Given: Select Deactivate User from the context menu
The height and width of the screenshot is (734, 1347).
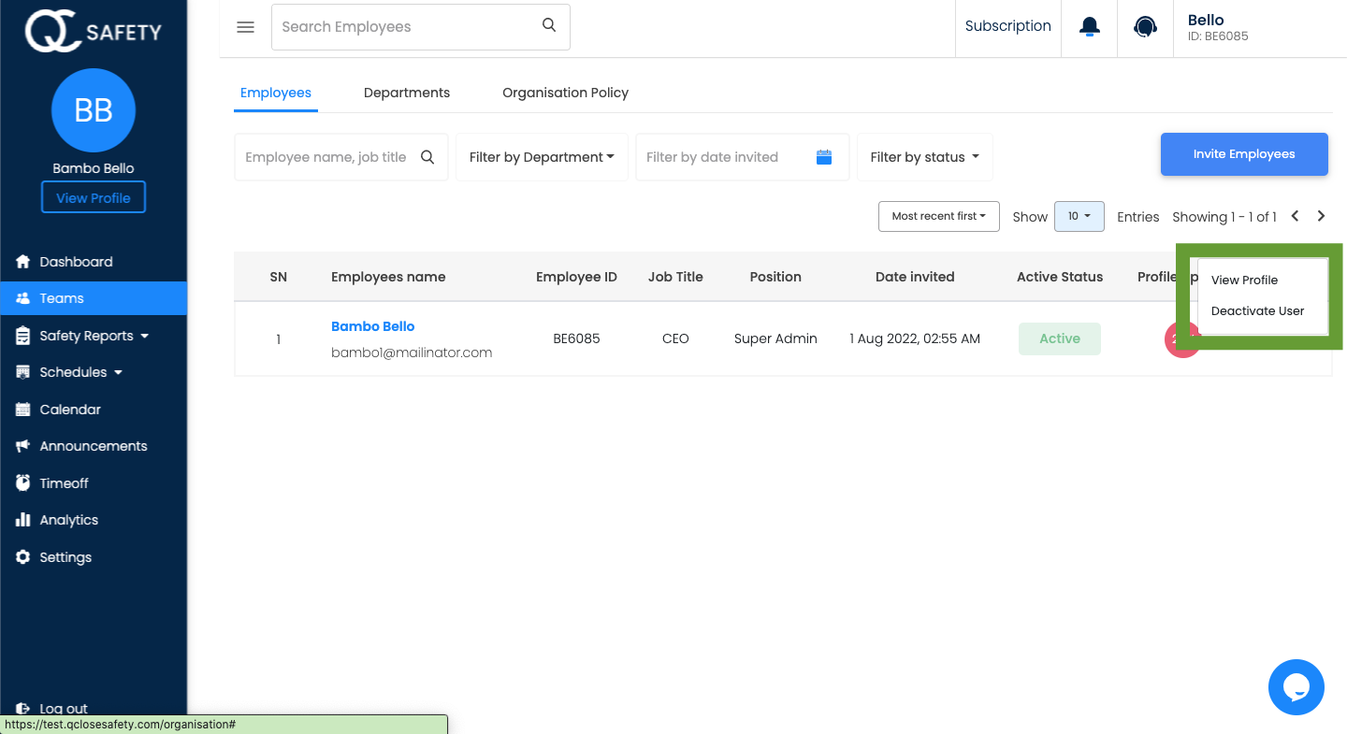Looking at the screenshot, I should pyautogui.click(x=1258, y=310).
